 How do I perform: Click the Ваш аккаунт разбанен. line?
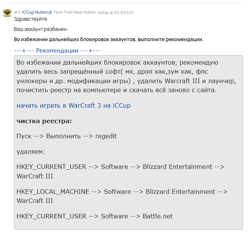click(41, 29)
